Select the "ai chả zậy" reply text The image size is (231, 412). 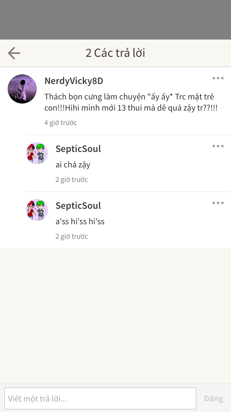[x=73, y=165]
